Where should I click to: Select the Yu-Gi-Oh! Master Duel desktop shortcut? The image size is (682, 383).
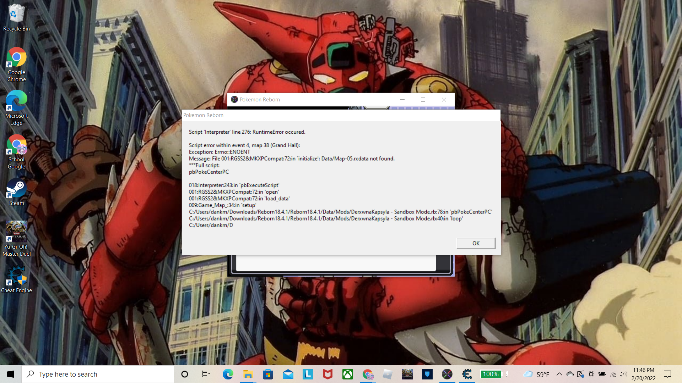pos(16,239)
